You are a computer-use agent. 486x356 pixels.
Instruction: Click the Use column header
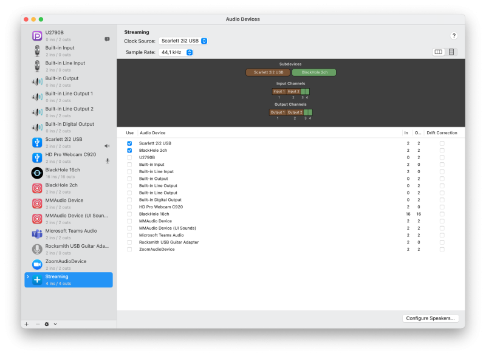(129, 133)
